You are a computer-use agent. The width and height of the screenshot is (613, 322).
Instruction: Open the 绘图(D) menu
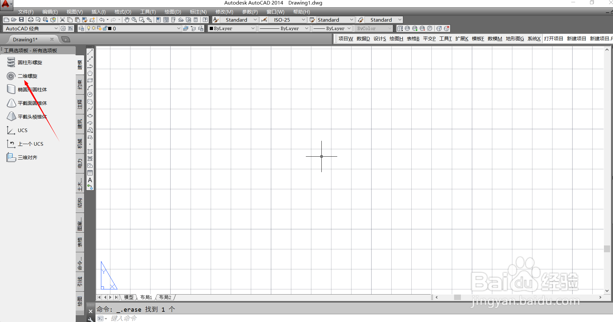173,12
